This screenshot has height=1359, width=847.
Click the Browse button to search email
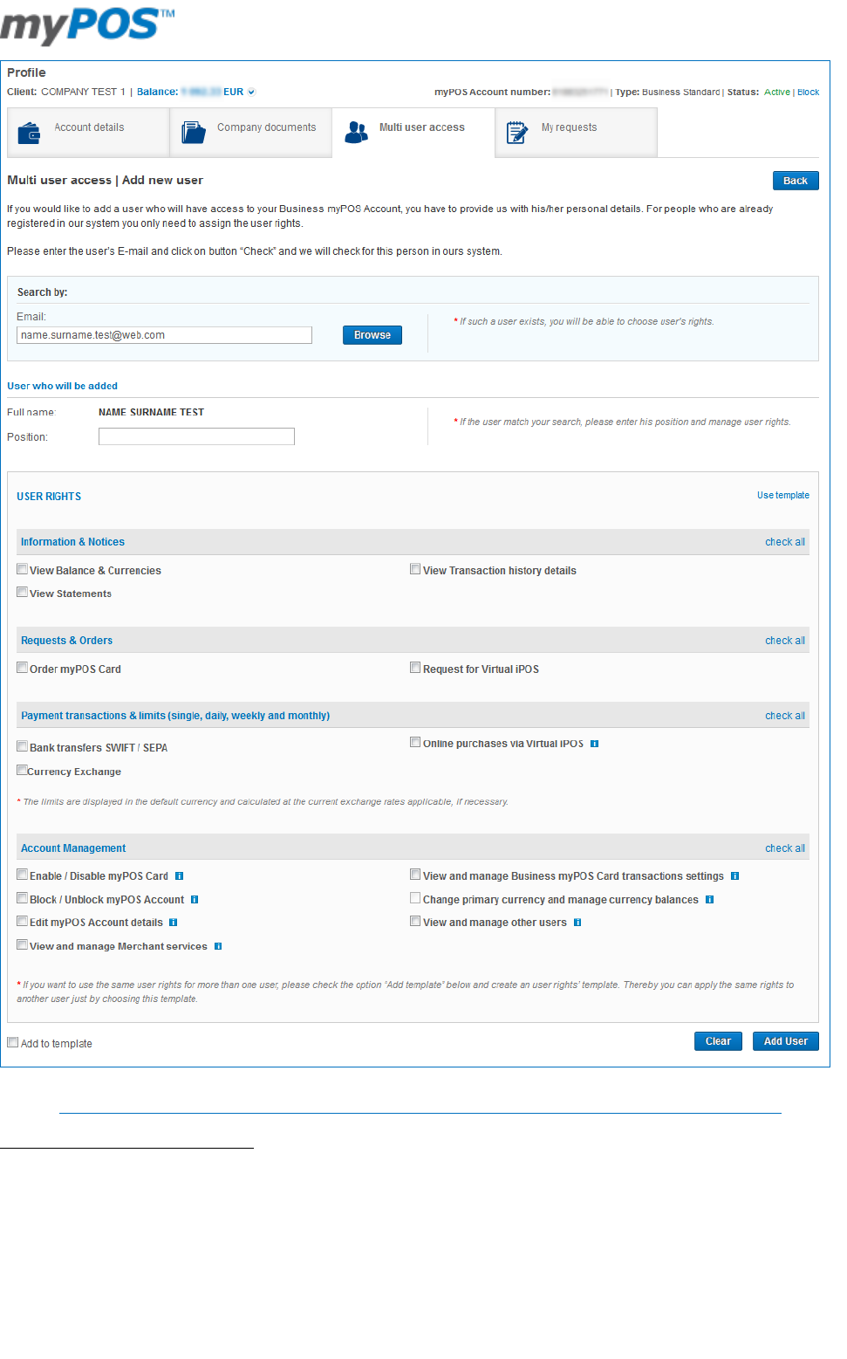372,335
